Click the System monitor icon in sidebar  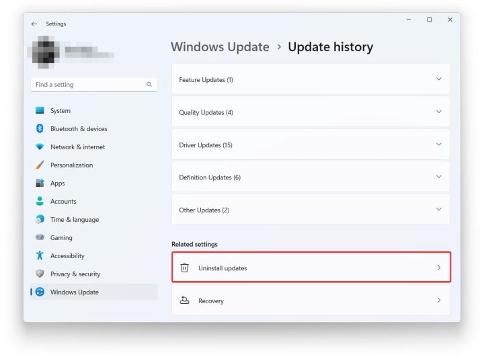(x=40, y=111)
